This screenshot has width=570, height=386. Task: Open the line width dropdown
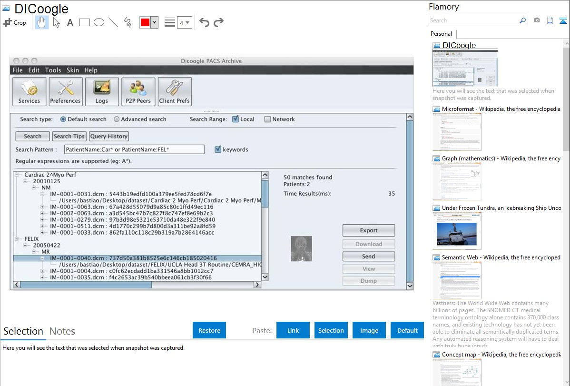184,22
